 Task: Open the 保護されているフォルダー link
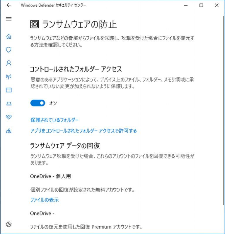click(x=54, y=120)
